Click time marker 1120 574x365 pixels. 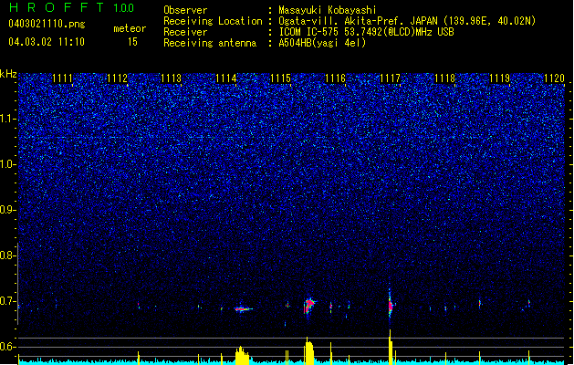(x=554, y=78)
